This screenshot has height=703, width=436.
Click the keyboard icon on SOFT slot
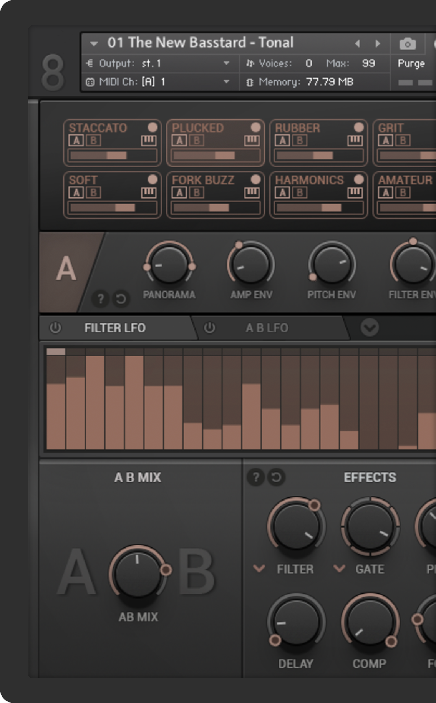pos(149,193)
